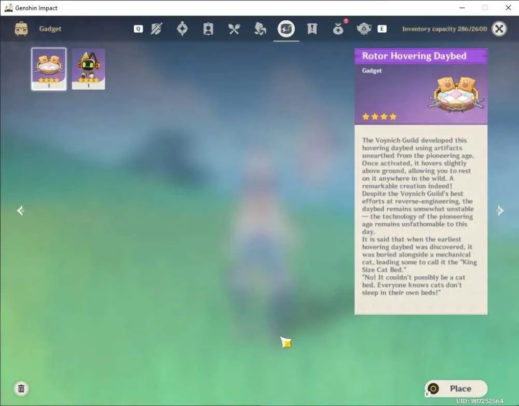Open the Quest items tab
Viewport: 519px width, 406px height.
[x=312, y=29]
